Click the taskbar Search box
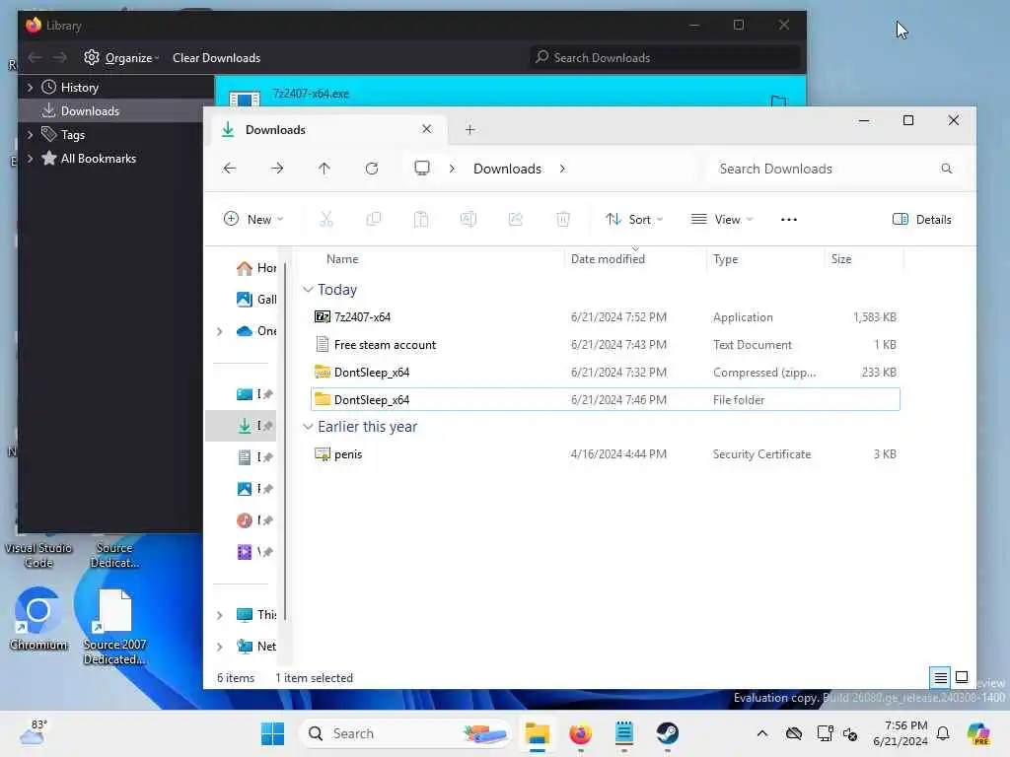The height and width of the screenshot is (757, 1010). pyautogui.click(x=404, y=733)
